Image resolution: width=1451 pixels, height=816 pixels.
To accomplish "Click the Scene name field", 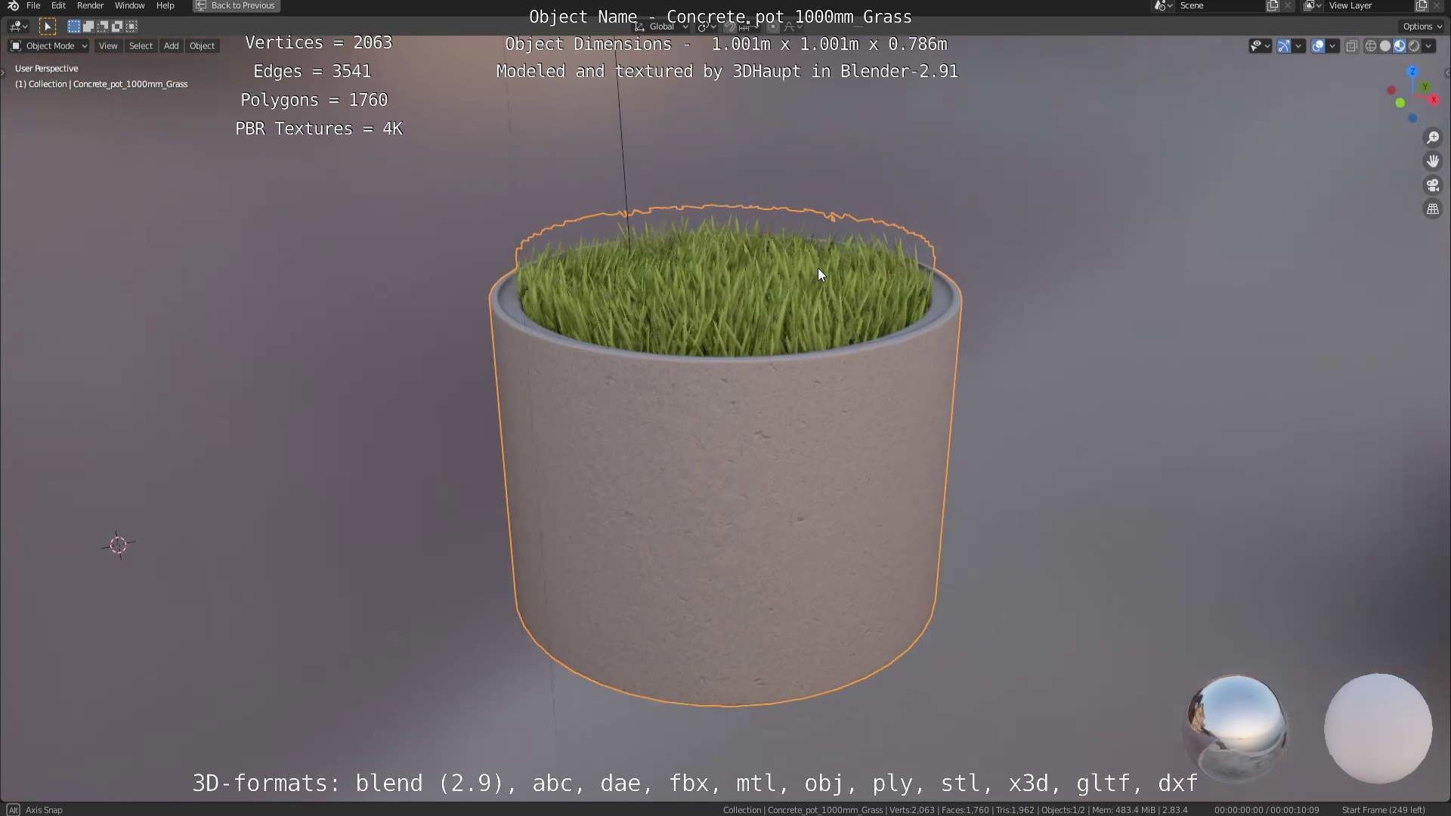I will coord(1221,5).
